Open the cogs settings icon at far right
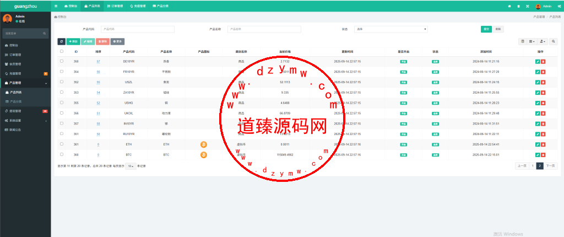The image size is (564, 237). click(560, 6)
